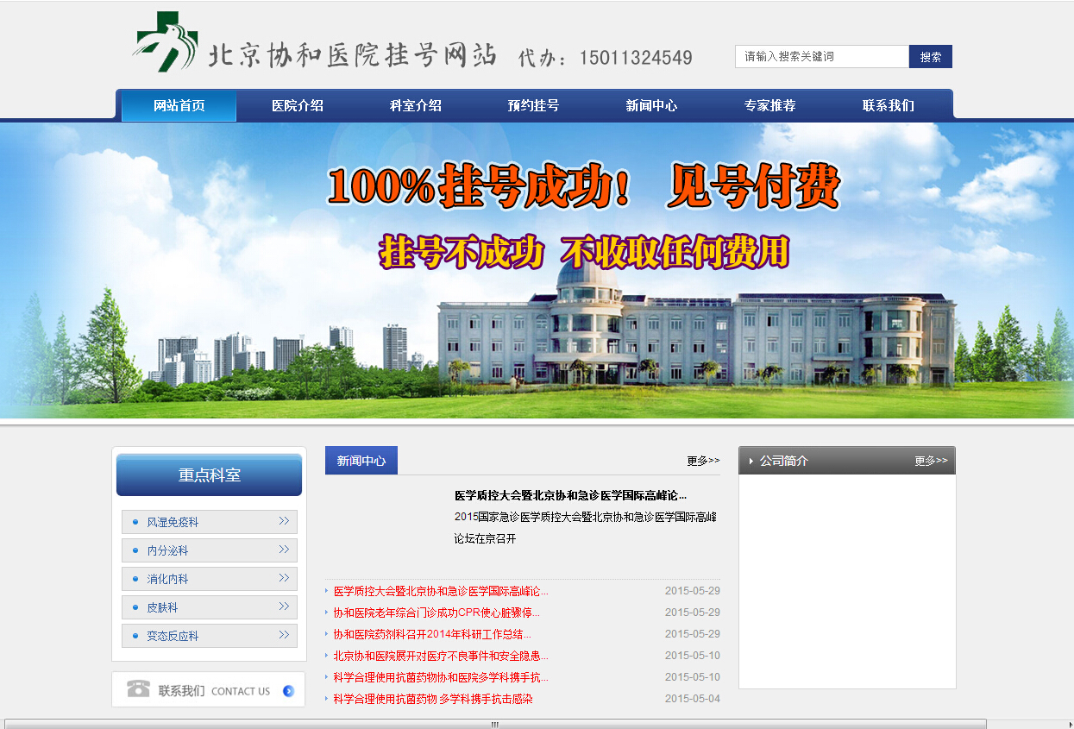Image resolution: width=1074 pixels, height=729 pixels.
Task: Select the 新闻中心 section tab header
Action: [x=361, y=461]
